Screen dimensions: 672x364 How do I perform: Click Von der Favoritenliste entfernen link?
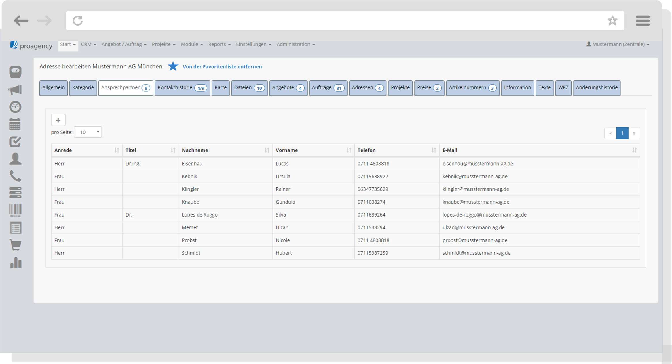(x=222, y=67)
